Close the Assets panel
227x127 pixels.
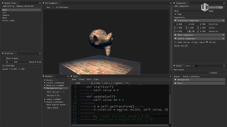pos(68,76)
